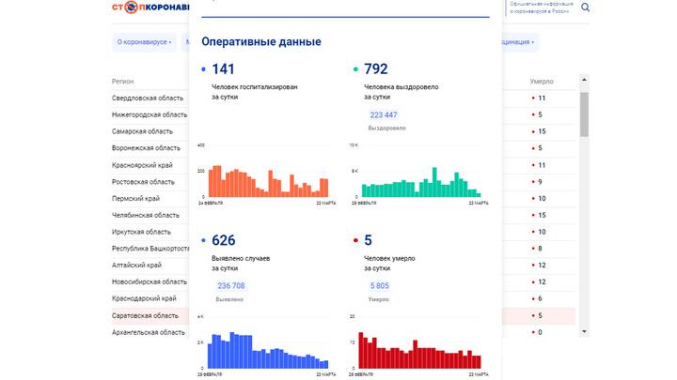Click the СТОПКОРОНАВИРУС site logo

[149, 8]
